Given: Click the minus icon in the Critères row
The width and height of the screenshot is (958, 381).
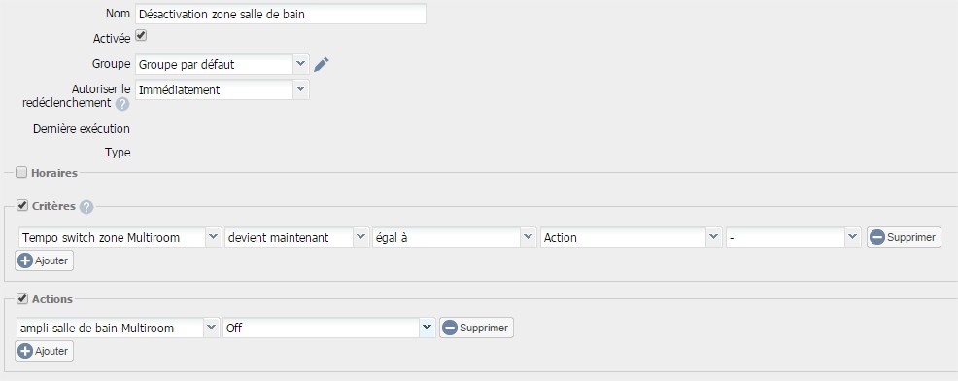Looking at the screenshot, I should click(x=877, y=237).
